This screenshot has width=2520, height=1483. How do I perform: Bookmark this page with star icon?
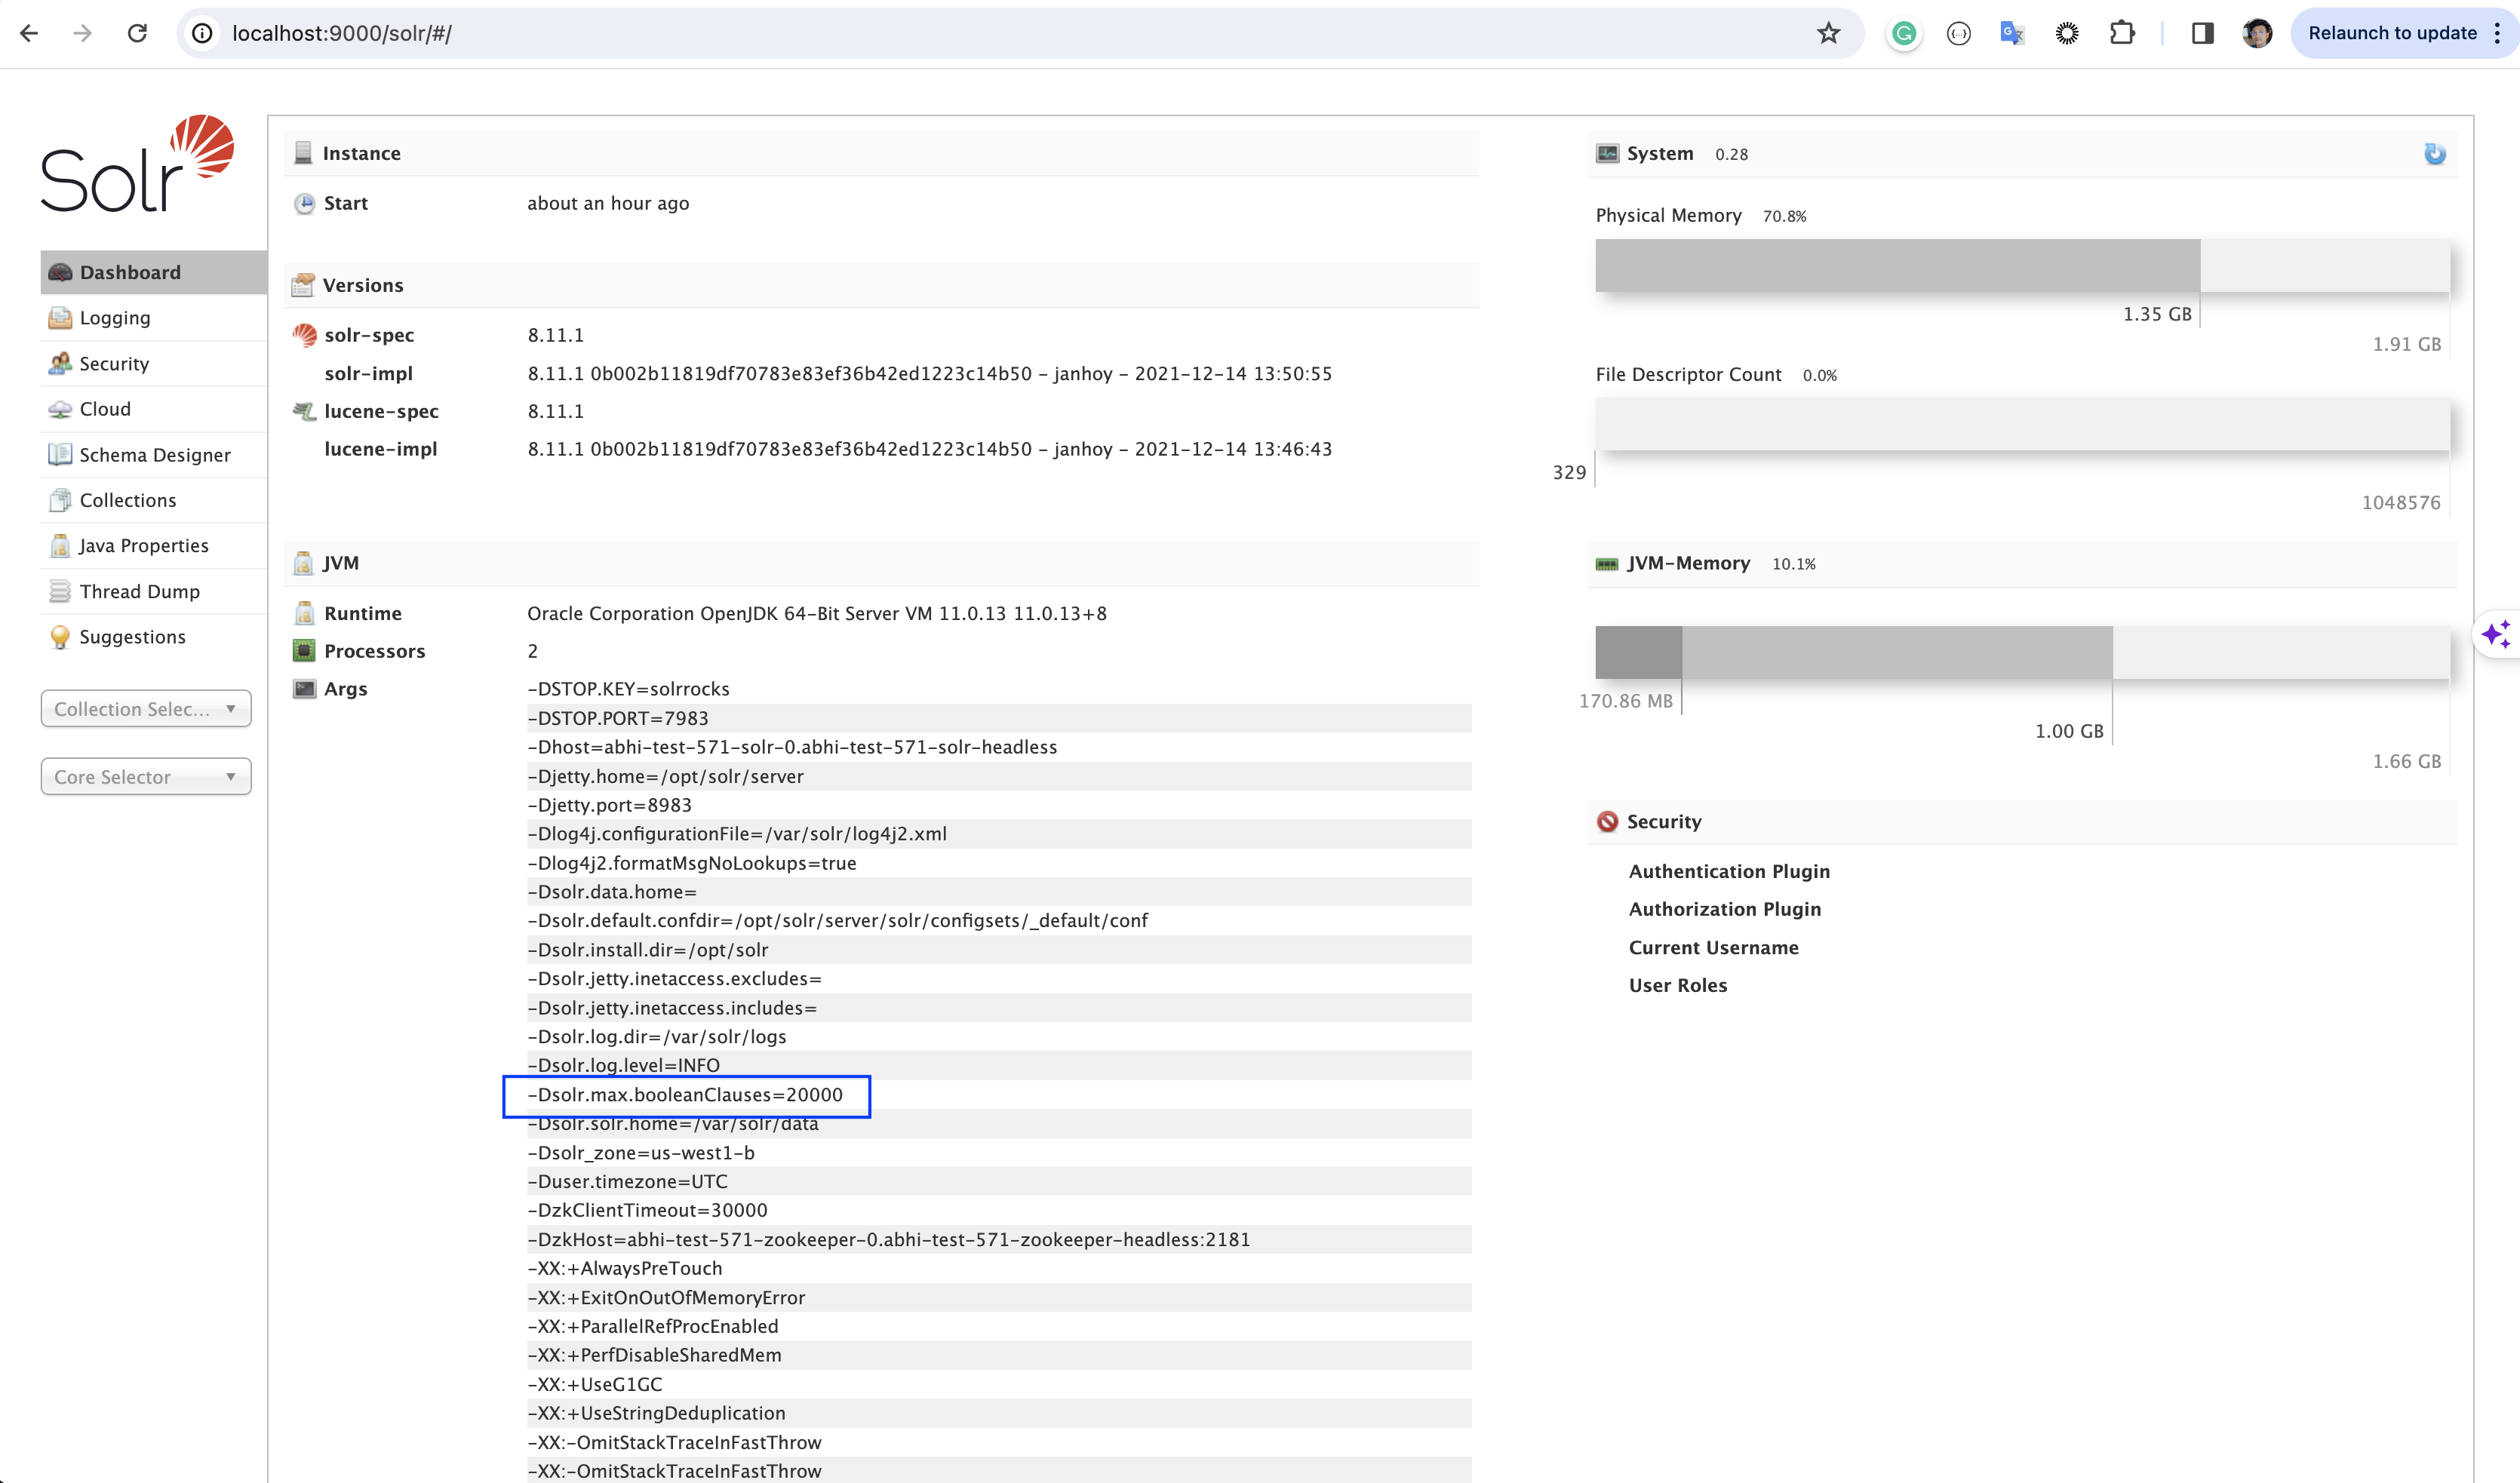[1828, 33]
